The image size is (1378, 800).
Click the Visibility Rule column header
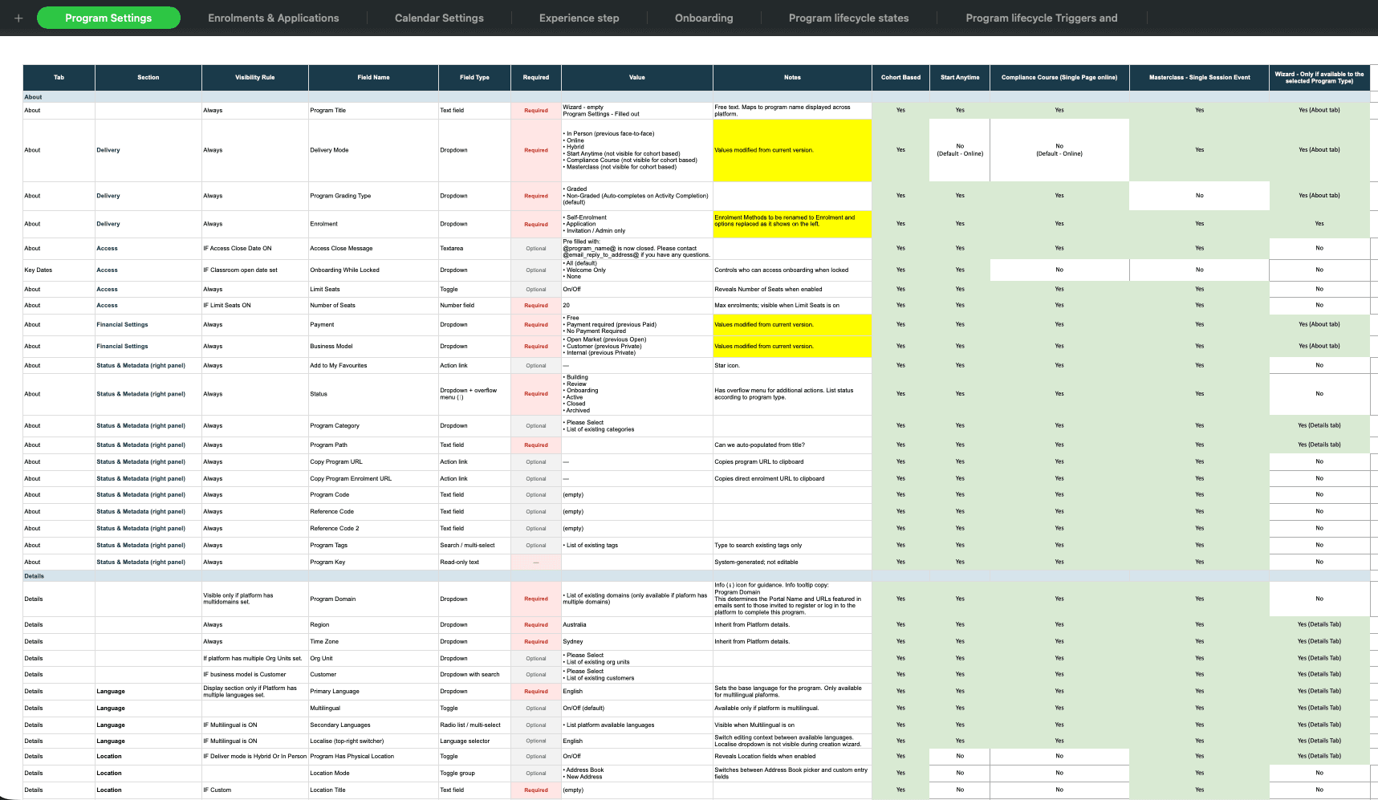[x=255, y=78]
